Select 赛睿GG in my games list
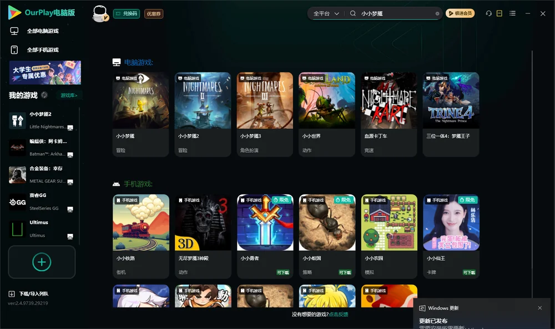Viewport: 555px width, 329px height. pyautogui.click(x=42, y=202)
